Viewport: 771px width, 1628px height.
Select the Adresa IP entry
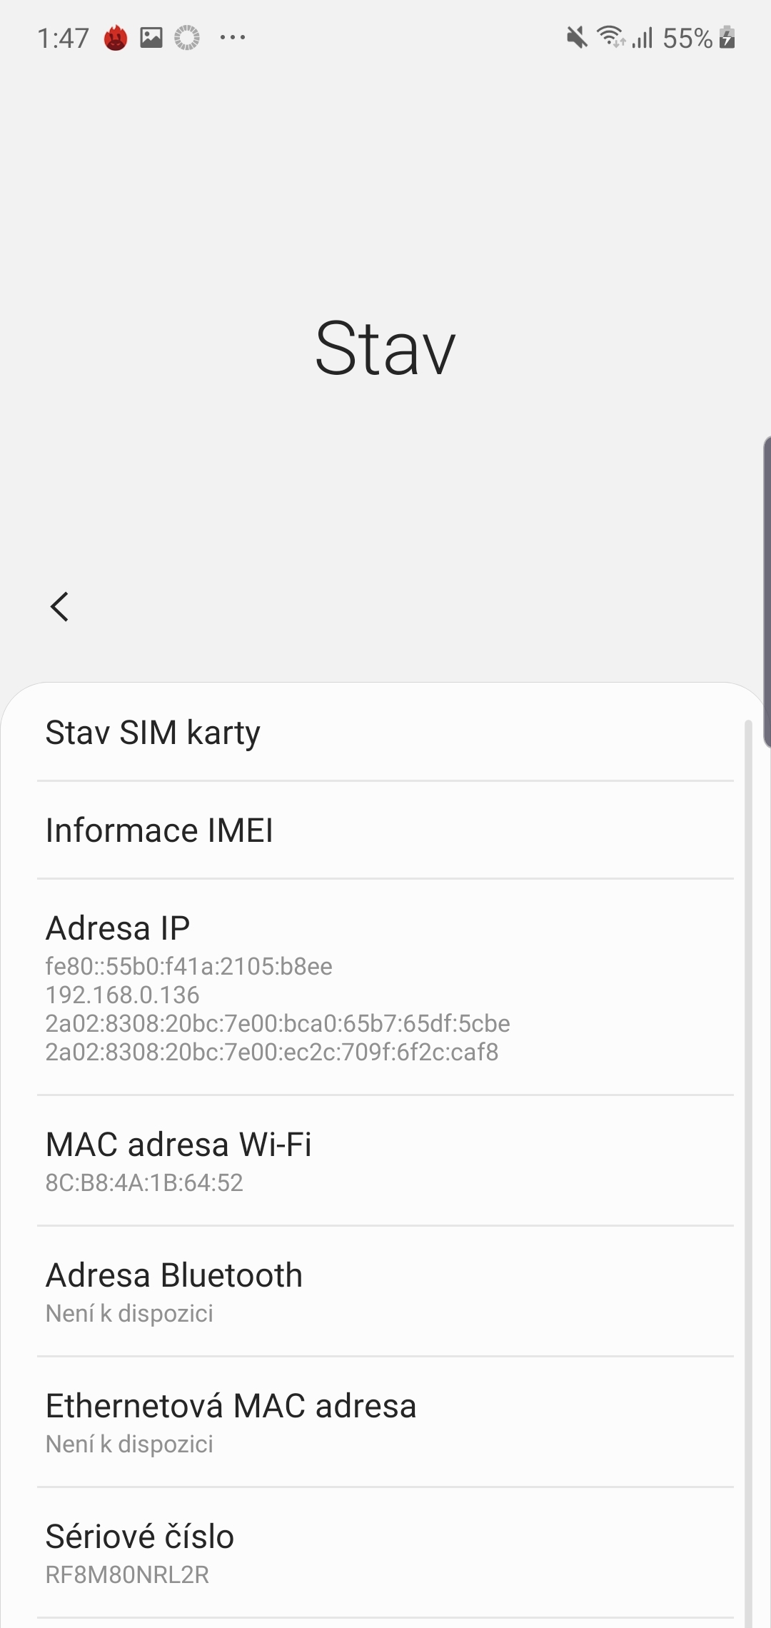(385, 988)
